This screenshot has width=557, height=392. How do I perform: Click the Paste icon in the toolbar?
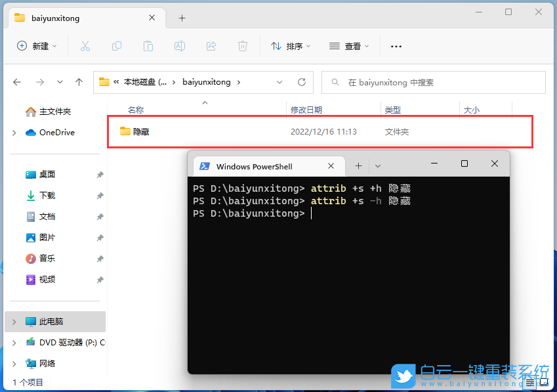coord(148,46)
